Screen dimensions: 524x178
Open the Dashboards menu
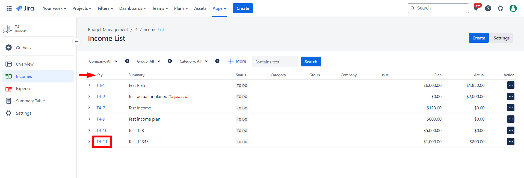click(x=132, y=8)
